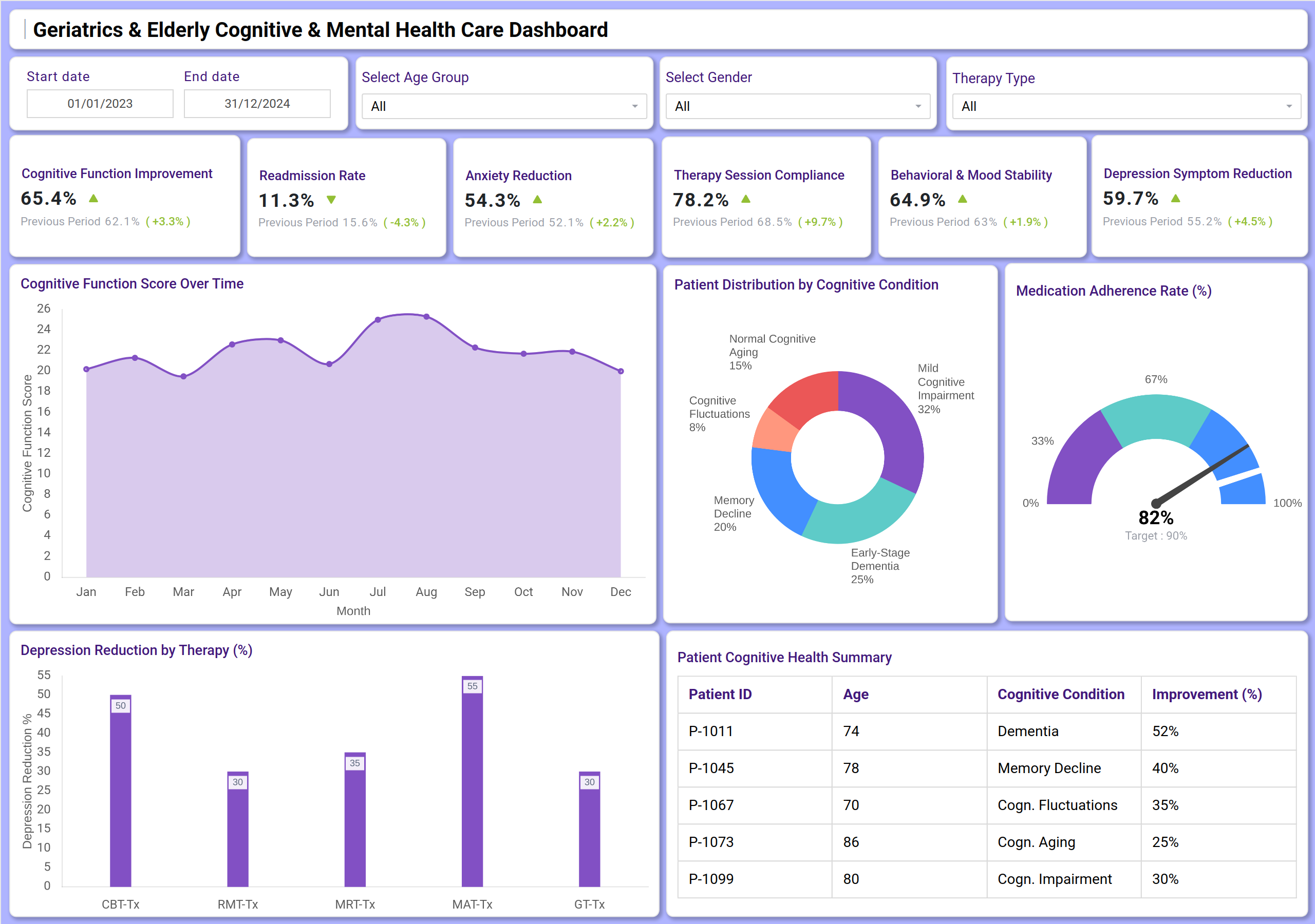The height and width of the screenshot is (924, 1315).
Task: Click the up arrow beside 59.7% Depression Symptom Reduction
Action: click(1175, 198)
